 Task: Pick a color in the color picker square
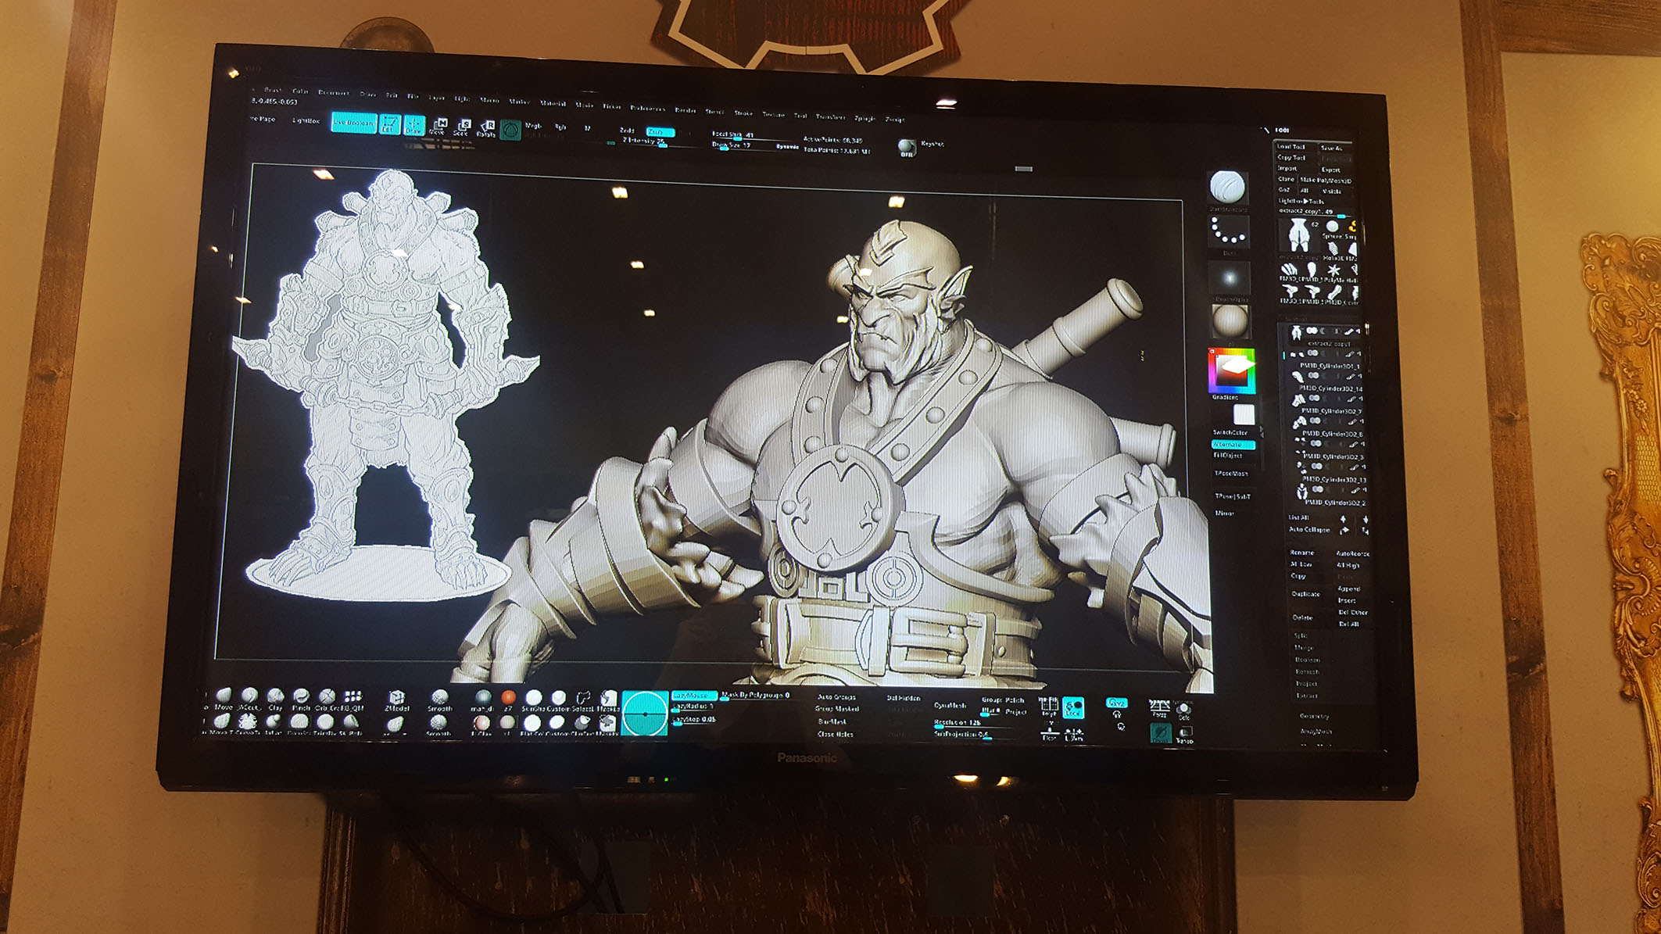[1233, 370]
